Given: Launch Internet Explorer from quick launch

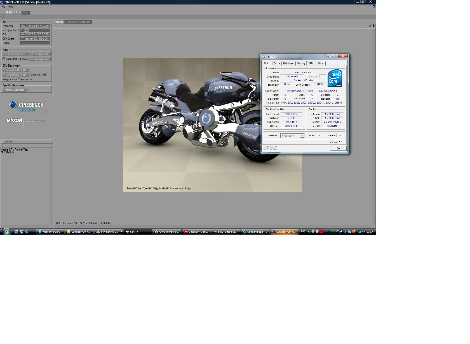Looking at the screenshot, I should click(x=27, y=232).
